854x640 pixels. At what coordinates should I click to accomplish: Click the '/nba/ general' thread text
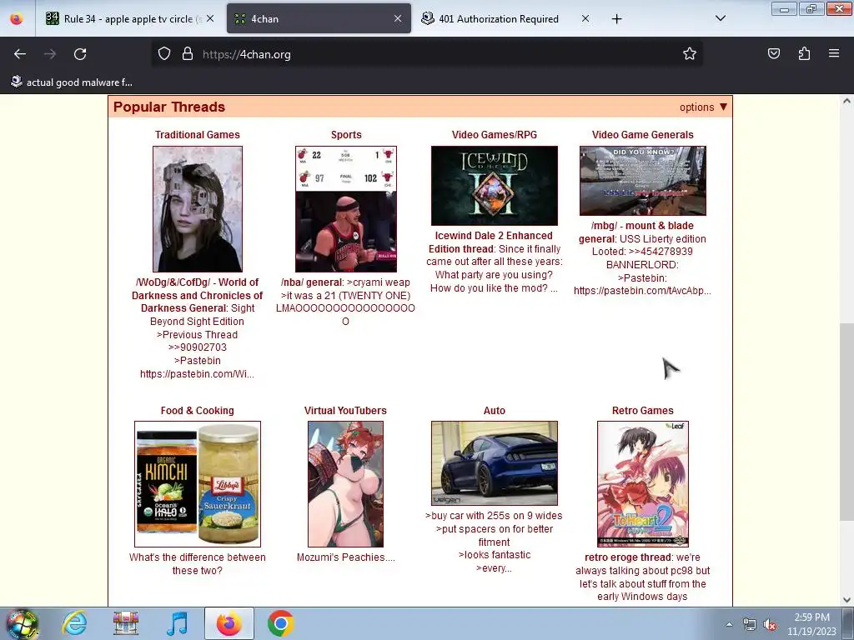[312, 282]
